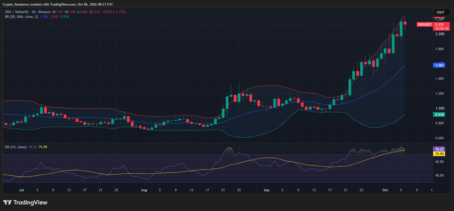Click the C2.131 close value in legend
This screenshot has width=454, height=211.
(96, 12)
